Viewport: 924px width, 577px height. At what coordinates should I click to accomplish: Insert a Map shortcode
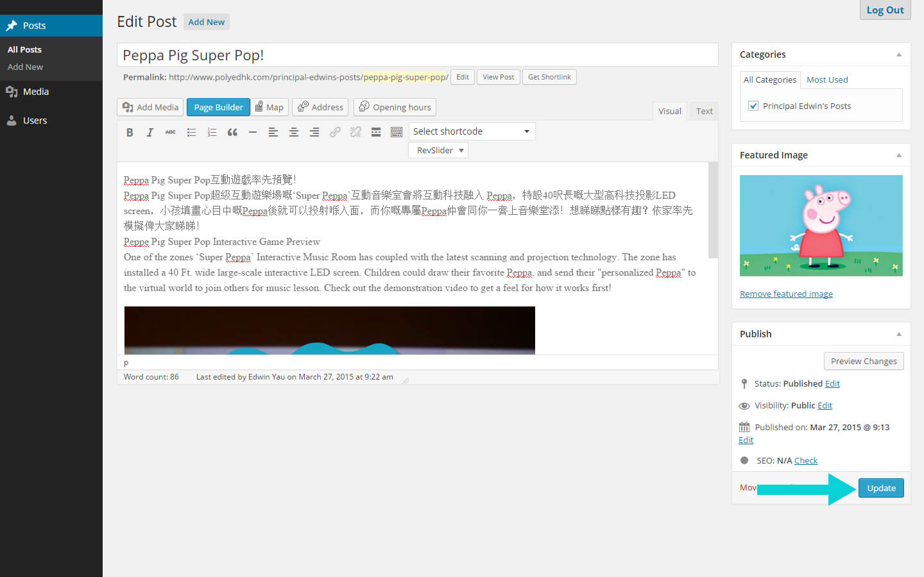click(x=269, y=107)
